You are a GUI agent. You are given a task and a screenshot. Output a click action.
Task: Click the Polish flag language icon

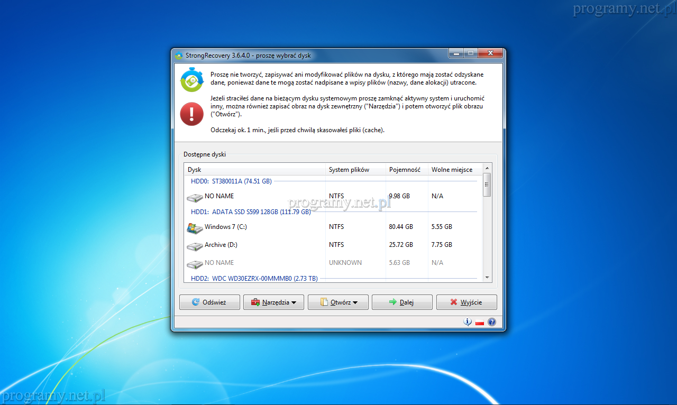click(x=480, y=323)
